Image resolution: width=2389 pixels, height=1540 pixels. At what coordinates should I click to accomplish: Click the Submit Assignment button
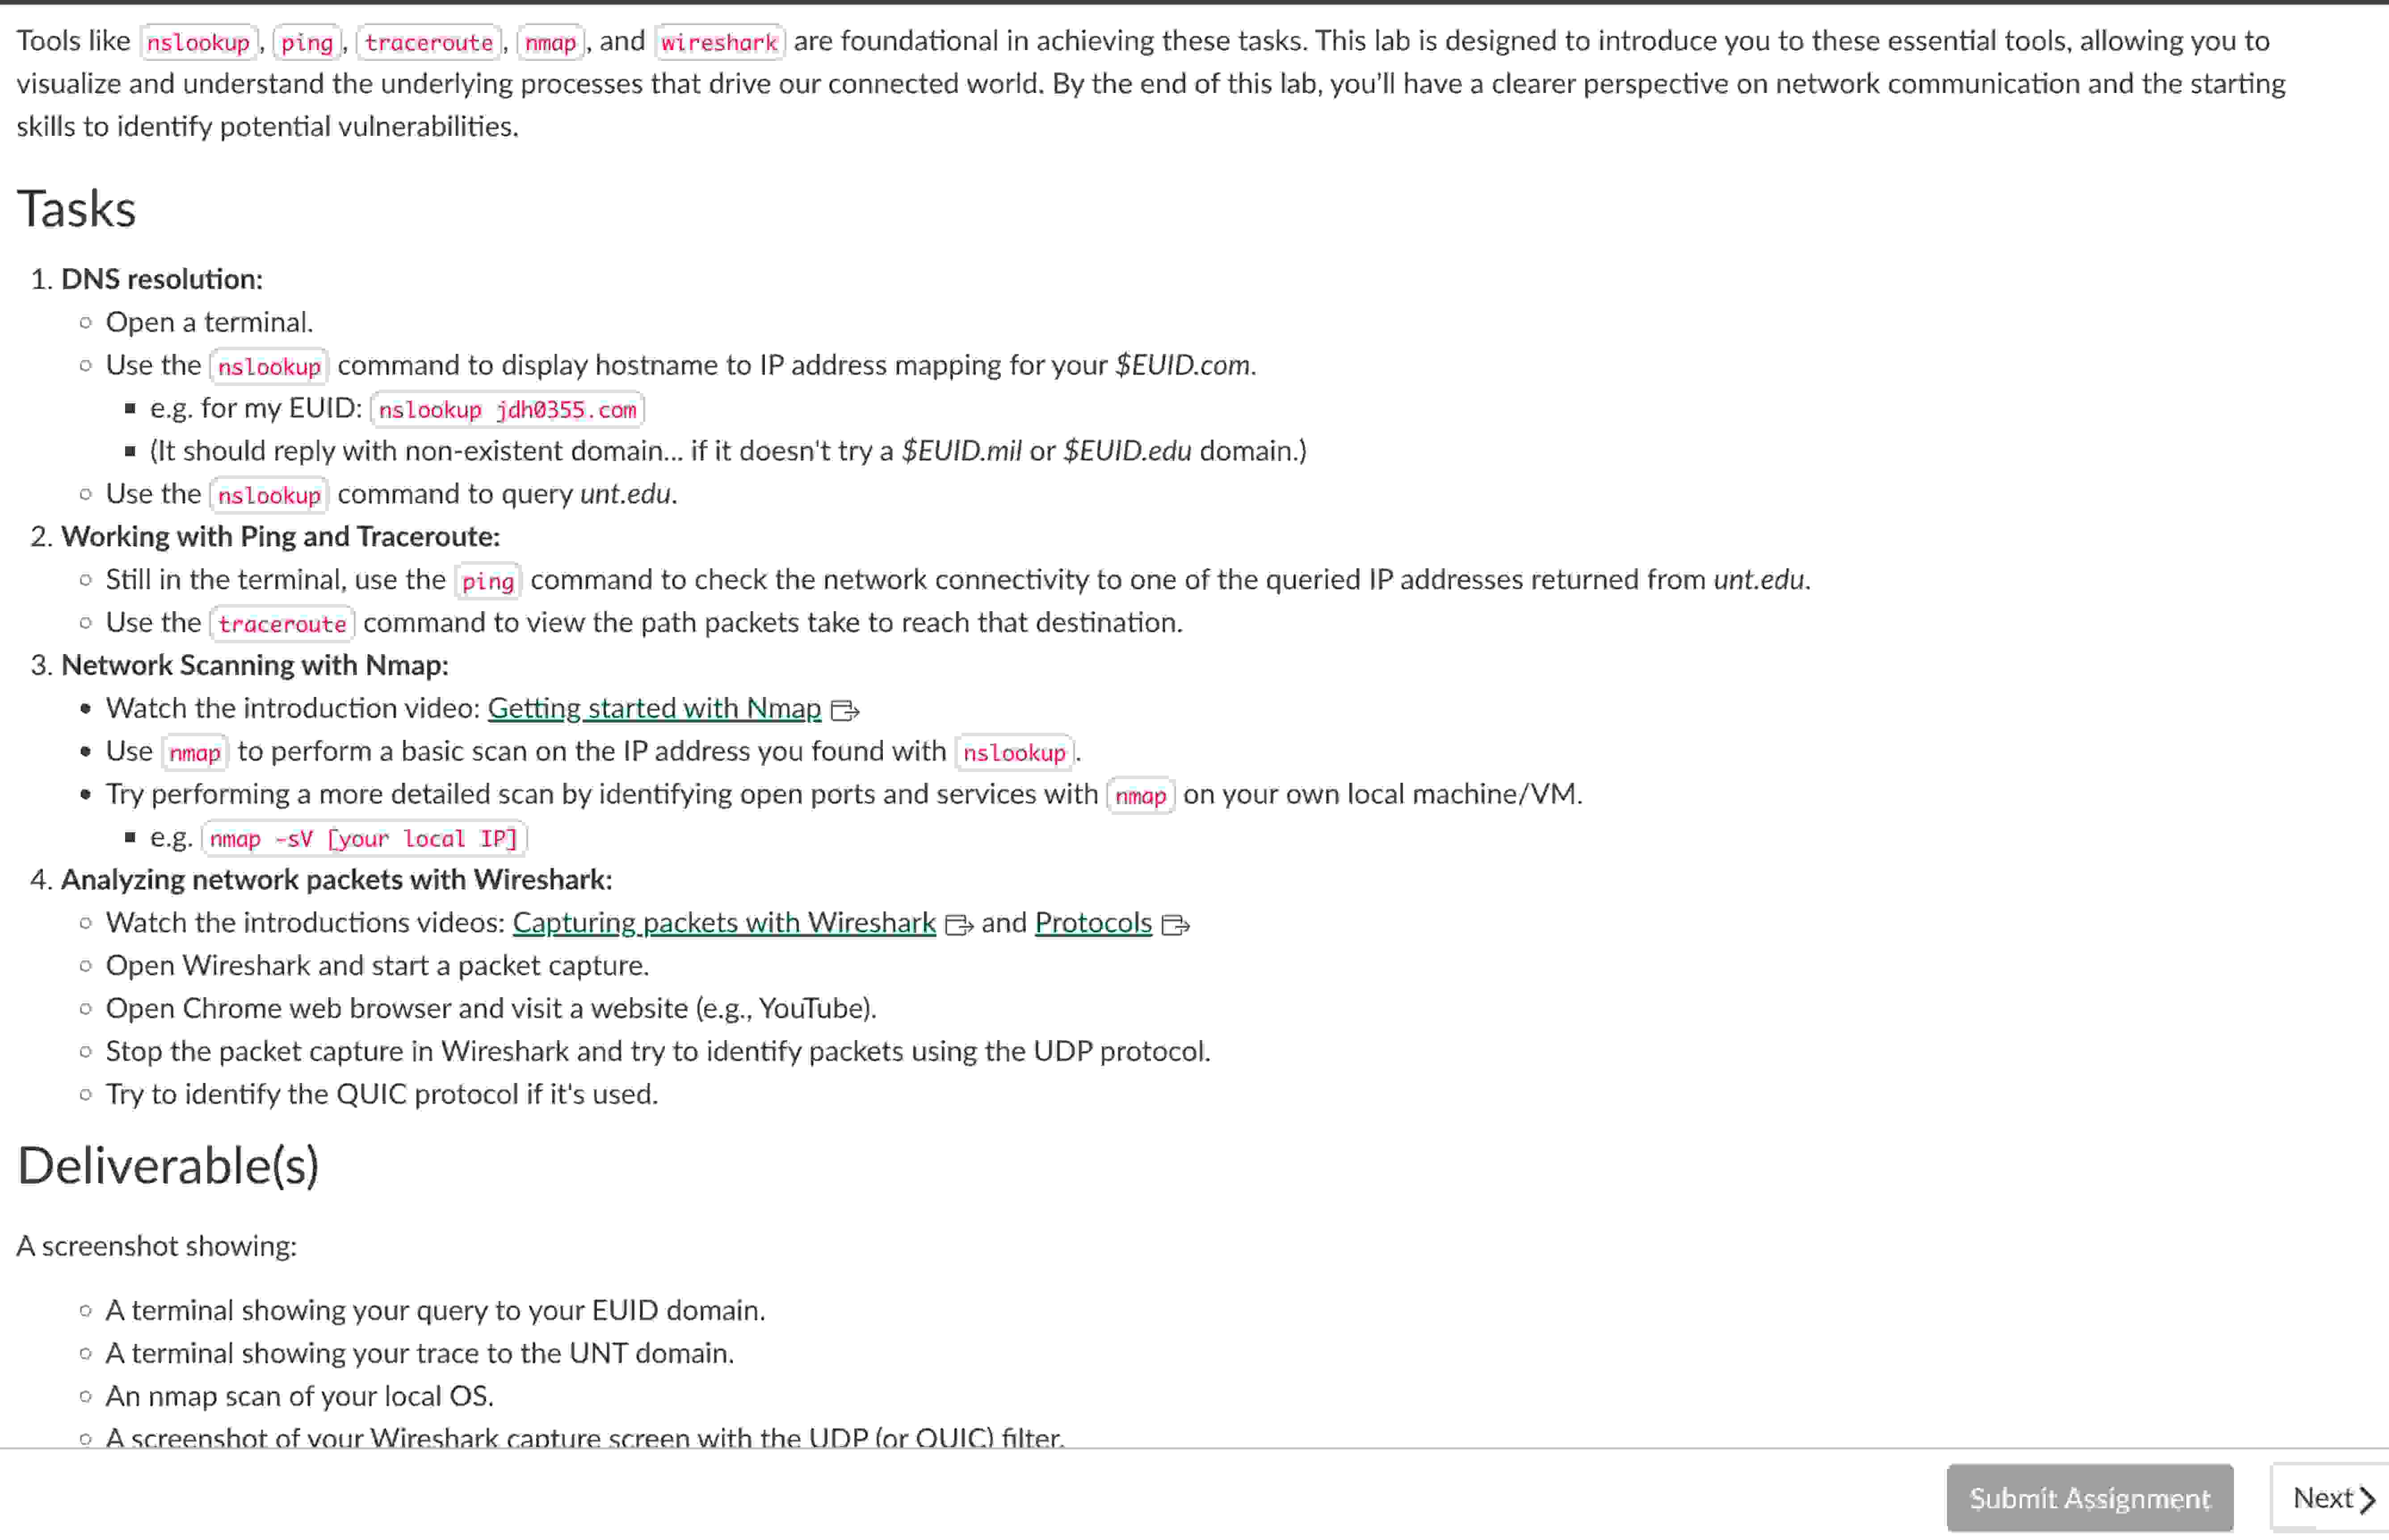pyautogui.click(x=2089, y=1497)
